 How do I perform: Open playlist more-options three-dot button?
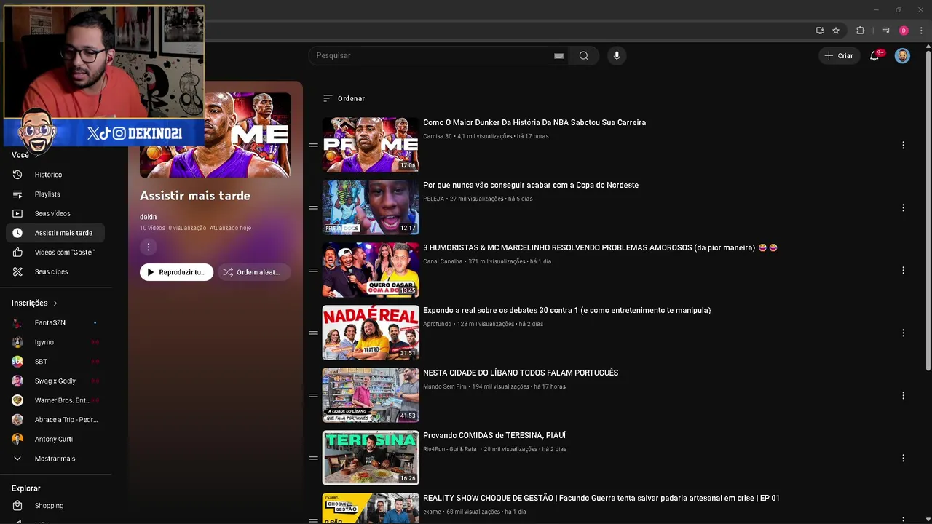[148, 247]
